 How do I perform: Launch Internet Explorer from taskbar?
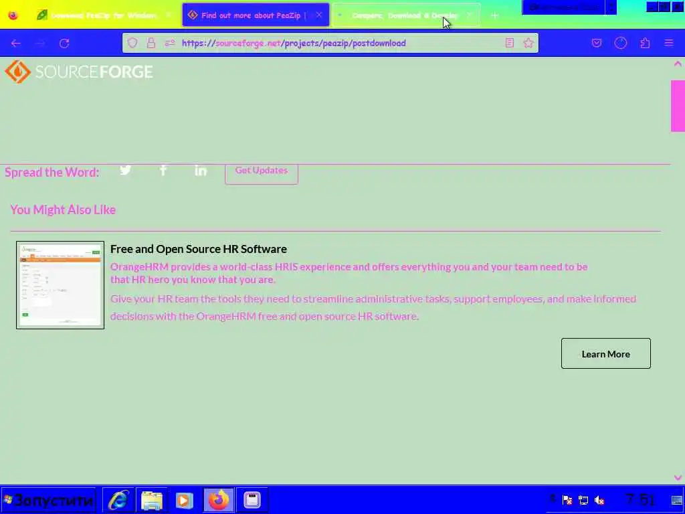coord(118,500)
